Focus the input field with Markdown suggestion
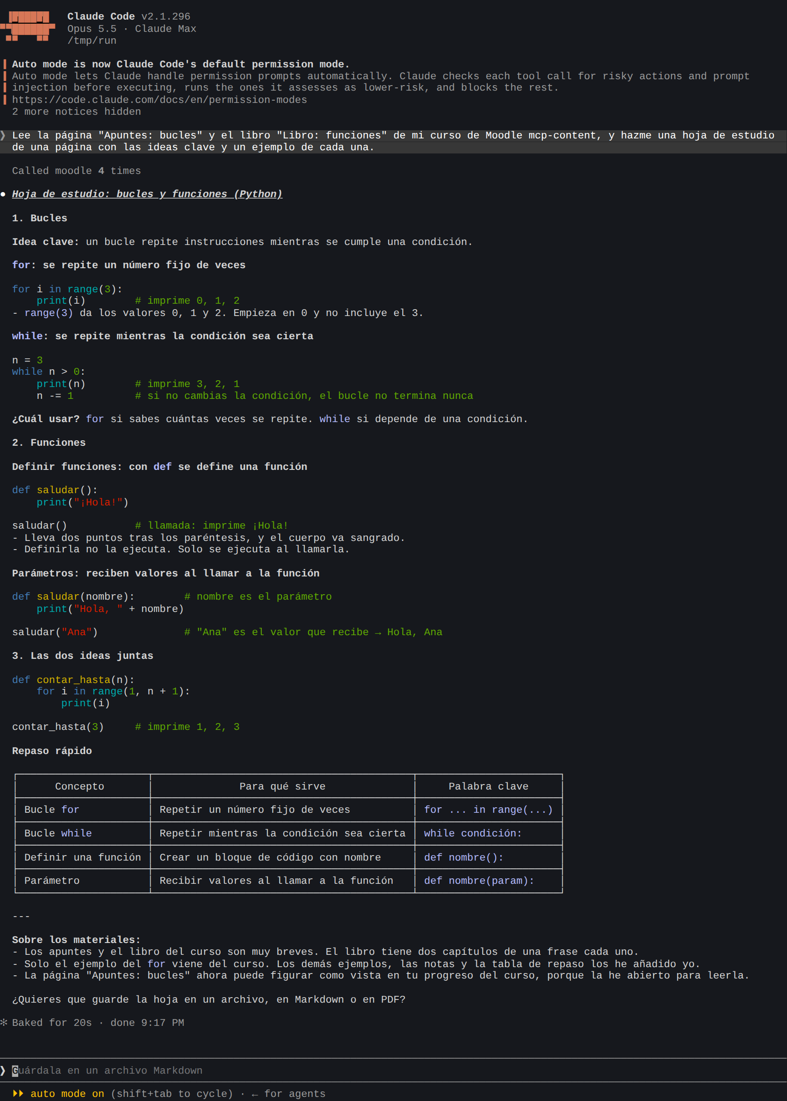Viewport: 787px width, 1101px height. tap(393, 1070)
